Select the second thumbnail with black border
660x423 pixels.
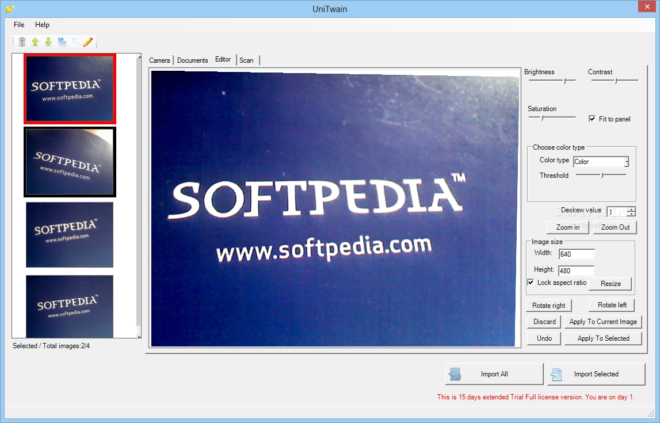pos(70,162)
